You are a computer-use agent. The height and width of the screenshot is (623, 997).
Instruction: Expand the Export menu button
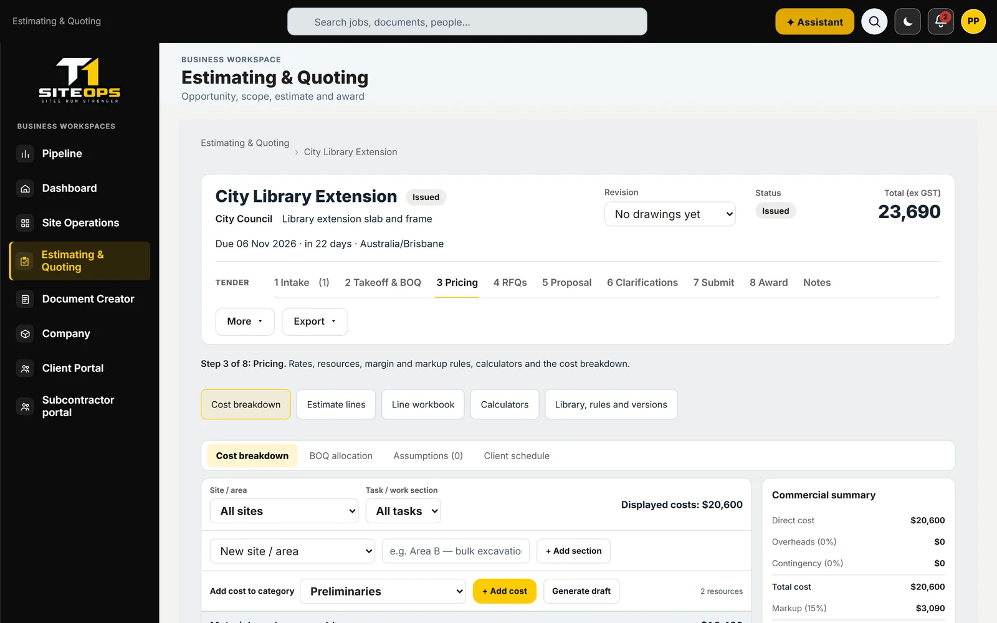pos(315,321)
